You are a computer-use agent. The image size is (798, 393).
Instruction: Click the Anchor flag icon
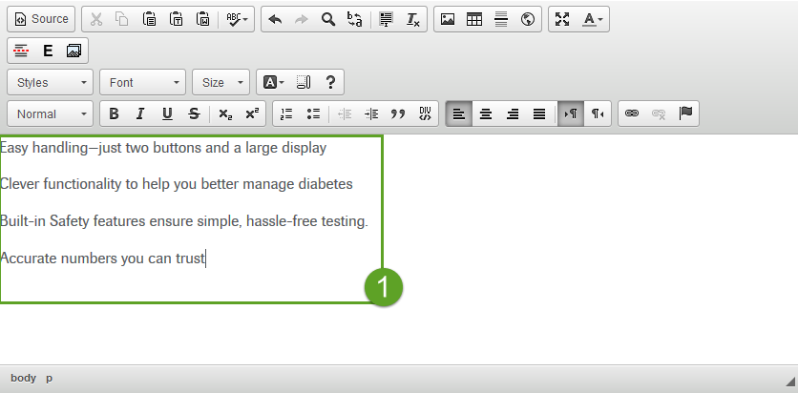[x=685, y=114]
